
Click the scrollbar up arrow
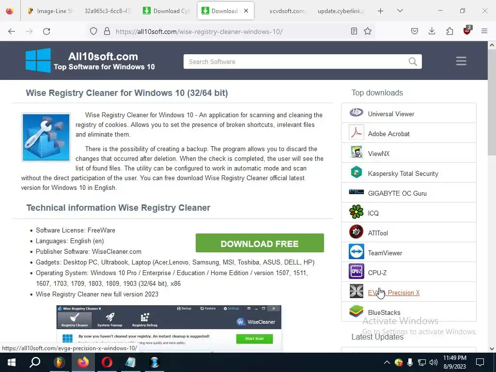[492, 45]
